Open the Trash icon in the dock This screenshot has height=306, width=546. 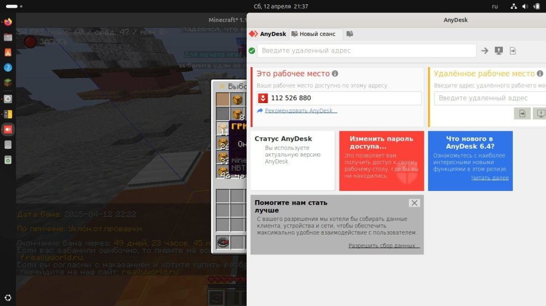pos(8,160)
